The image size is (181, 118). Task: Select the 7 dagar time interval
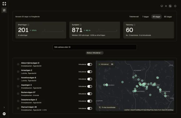[x=145, y=17]
